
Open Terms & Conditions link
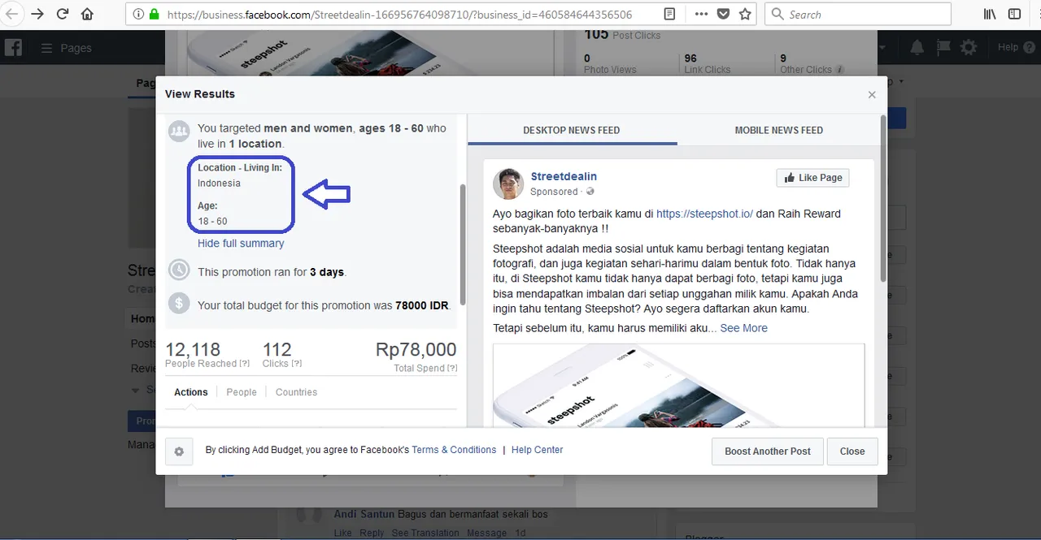454,450
